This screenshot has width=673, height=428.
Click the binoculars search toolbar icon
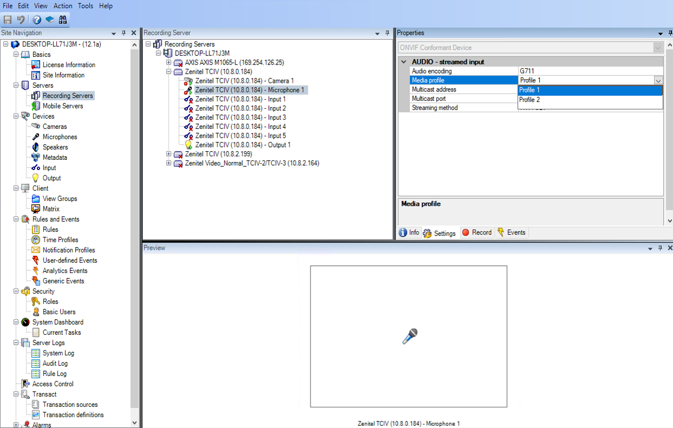point(63,20)
